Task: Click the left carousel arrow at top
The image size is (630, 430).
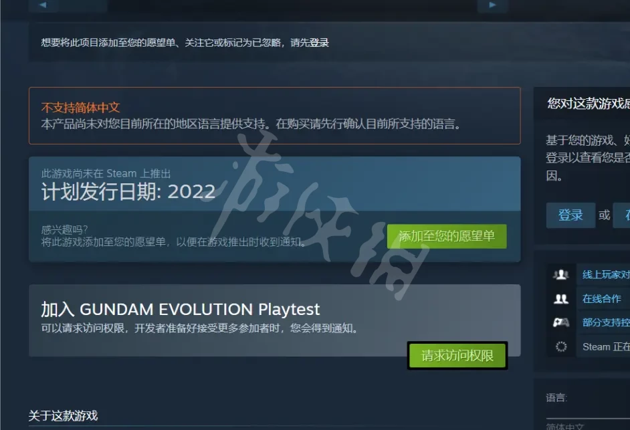Action: pyautogui.click(x=43, y=5)
